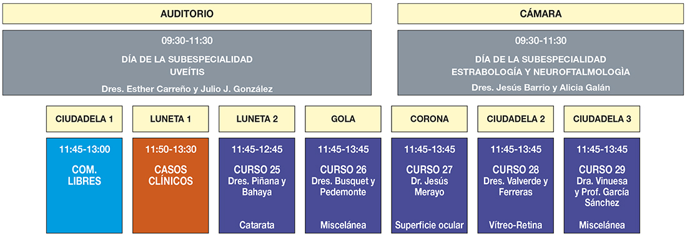The height and width of the screenshot is (236, 687).
Task: Click the CIUDADELA 3 room label
Action: [x=601, y=119]
